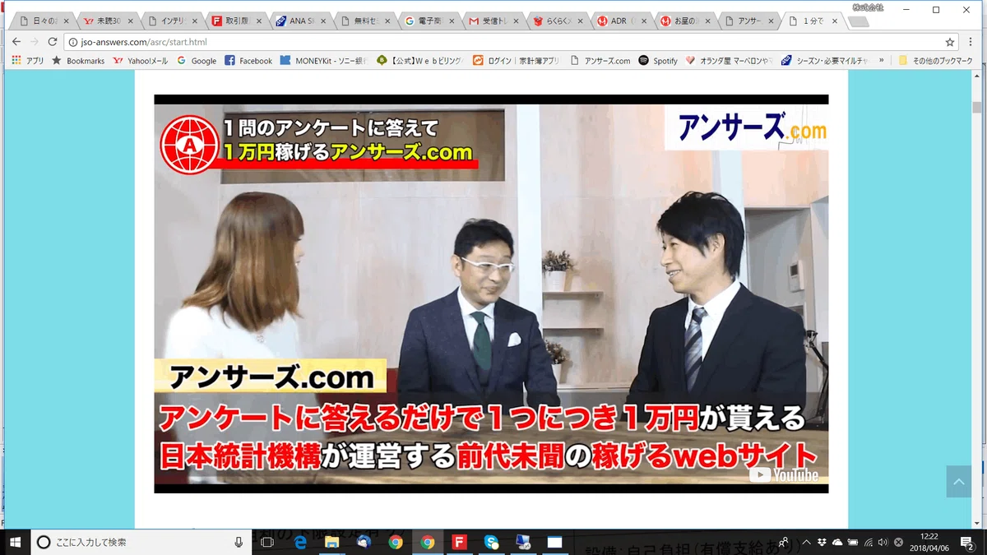Click the address bar URL field
987x555 pixels.
(x=510, y=42)
